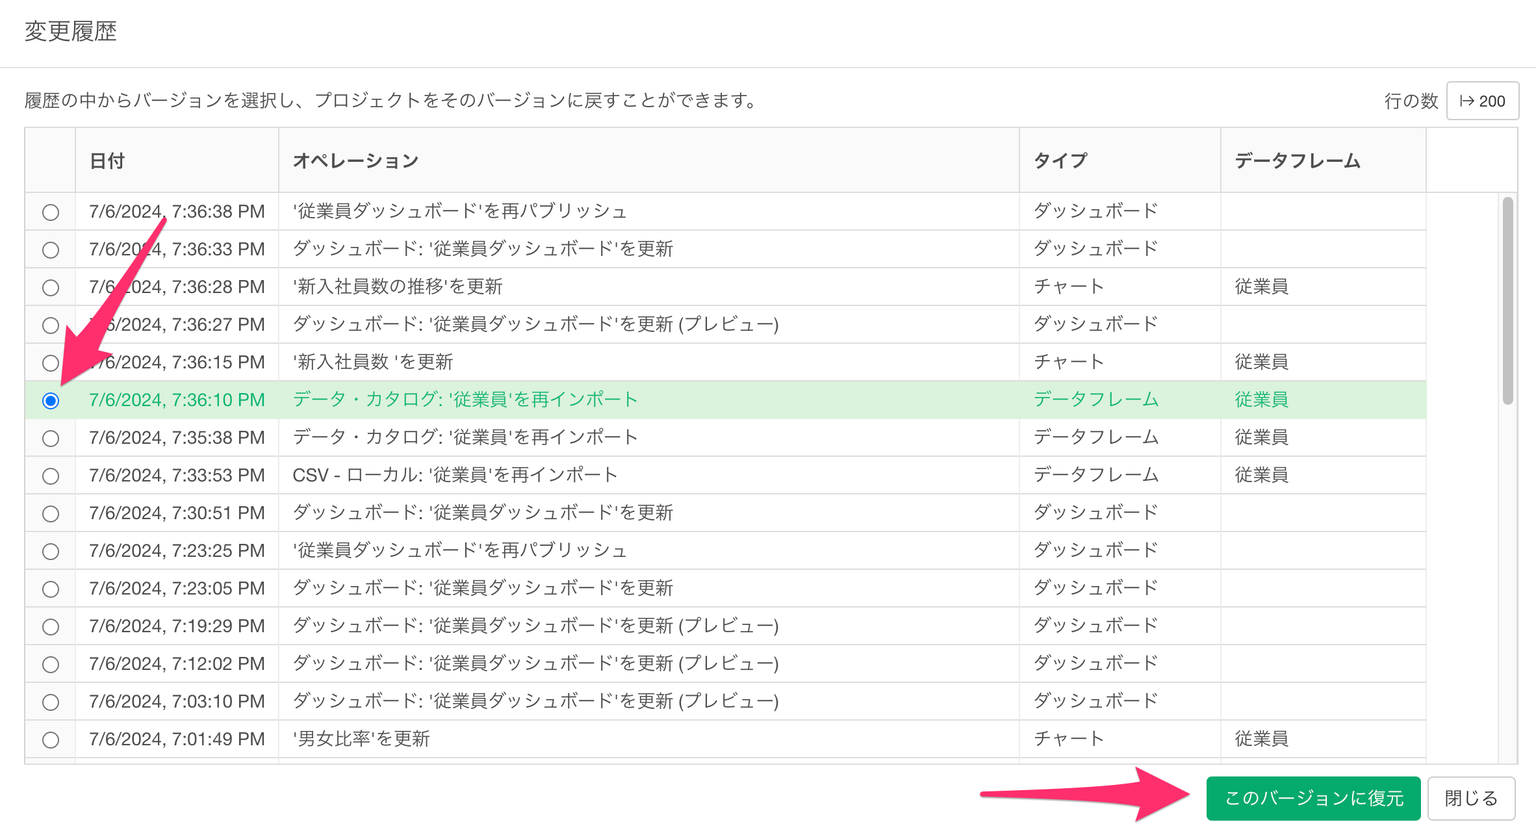The height and width of the screenshot is (833, 1536).
Task: Select the 7:36:38 PM version radio button
Action: tap(51, 212)
